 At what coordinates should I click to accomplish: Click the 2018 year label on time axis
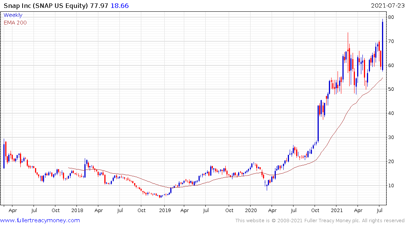(77, 210)
